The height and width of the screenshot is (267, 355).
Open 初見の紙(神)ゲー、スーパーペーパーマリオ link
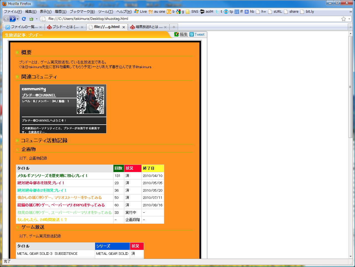click(64, 212)
